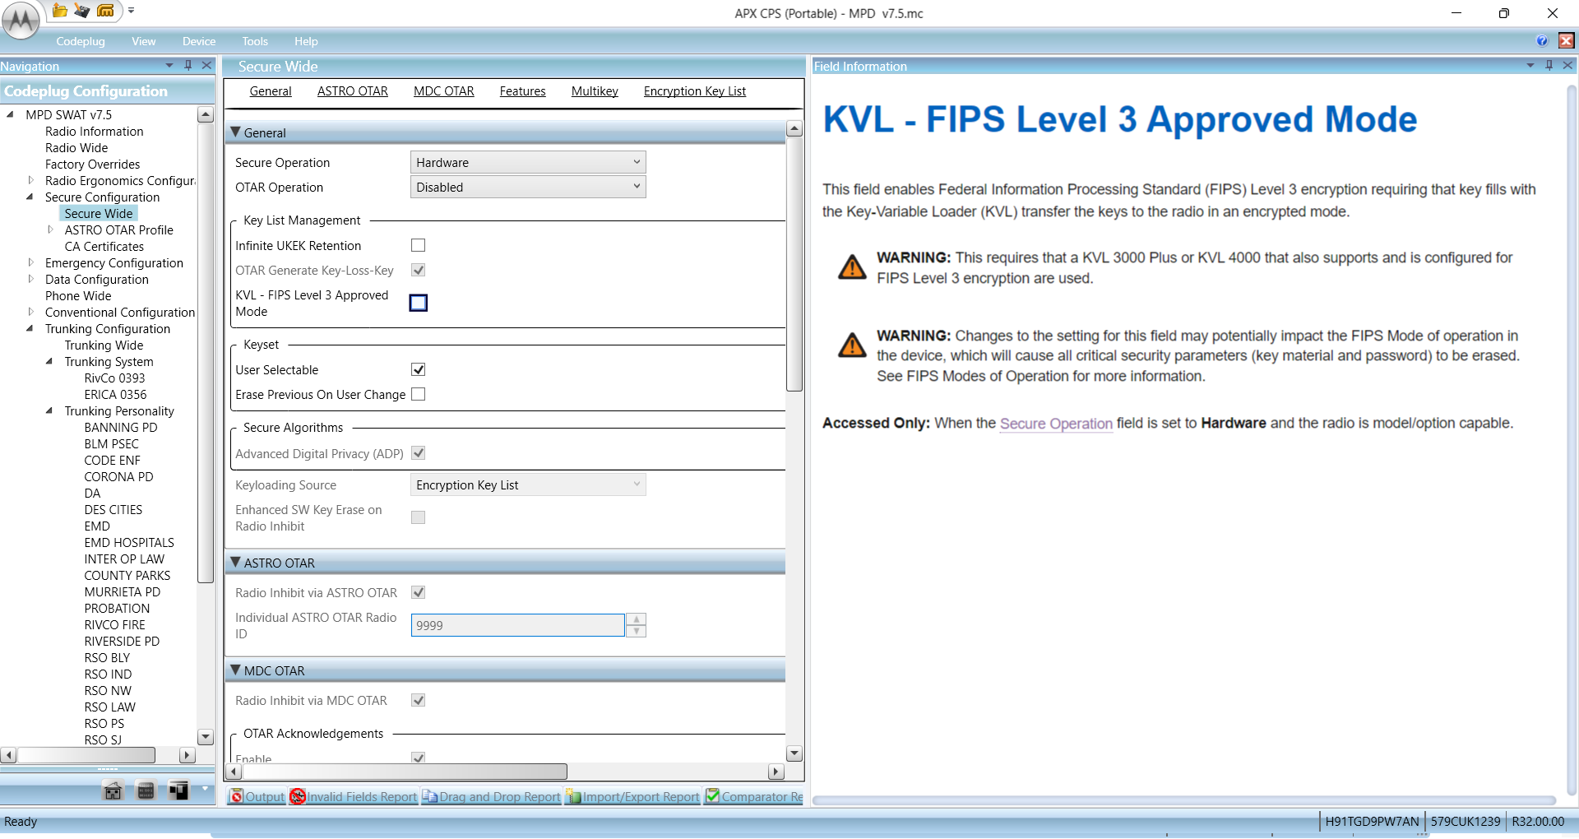Follow the Secure Operation hyperlink in Field Information
This screenshot has width=1579, height=839.
1056,424
